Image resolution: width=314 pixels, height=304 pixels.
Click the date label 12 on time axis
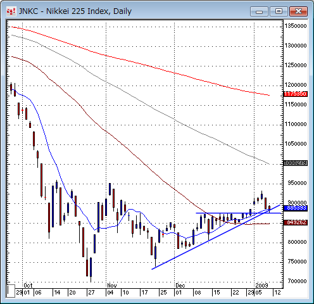click(x=277, y=293)
